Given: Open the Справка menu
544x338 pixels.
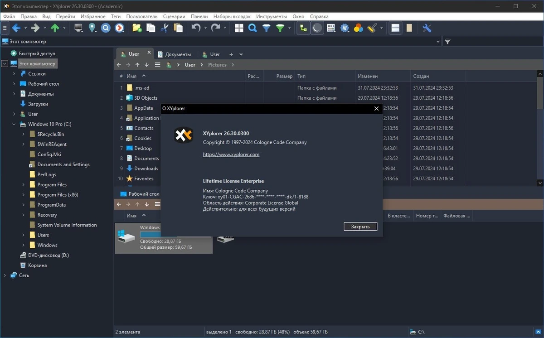Looking at the screenshot, I should (320, 16).
